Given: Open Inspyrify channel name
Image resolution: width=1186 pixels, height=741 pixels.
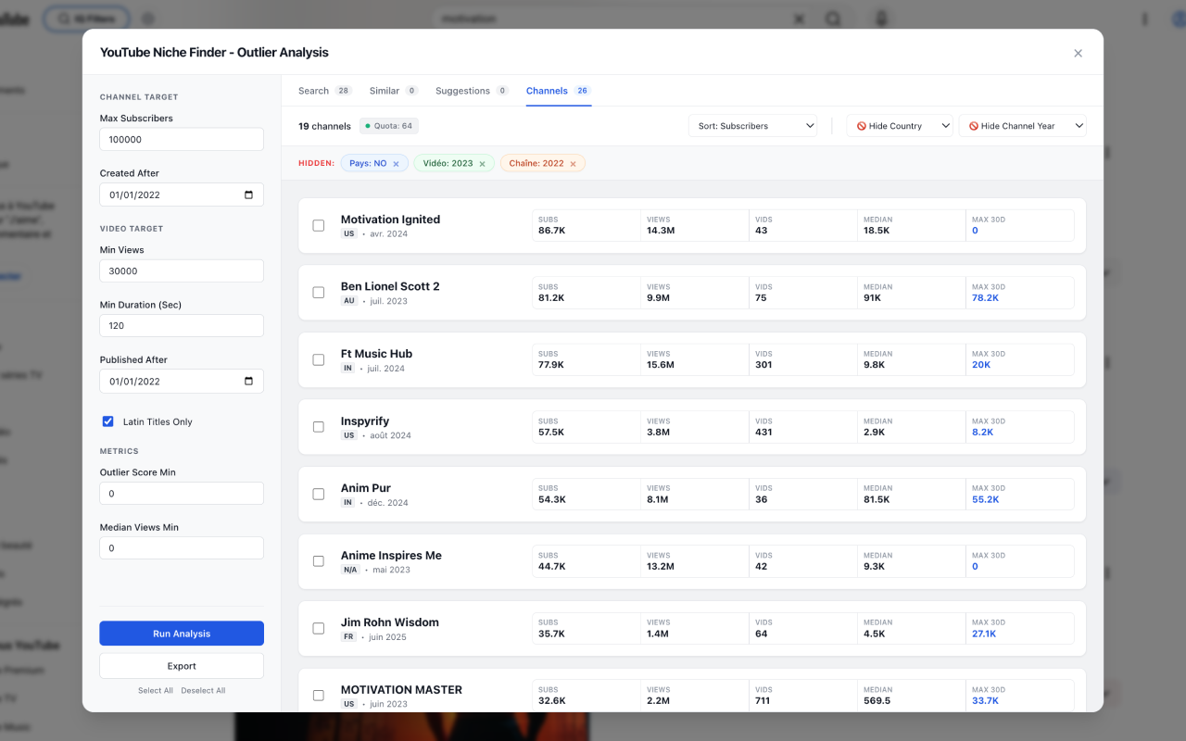Looking at the screenshot, I should (365, 421).
